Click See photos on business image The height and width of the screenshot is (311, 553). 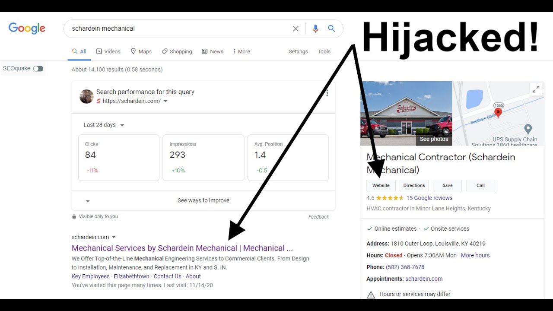pos(434,139)
